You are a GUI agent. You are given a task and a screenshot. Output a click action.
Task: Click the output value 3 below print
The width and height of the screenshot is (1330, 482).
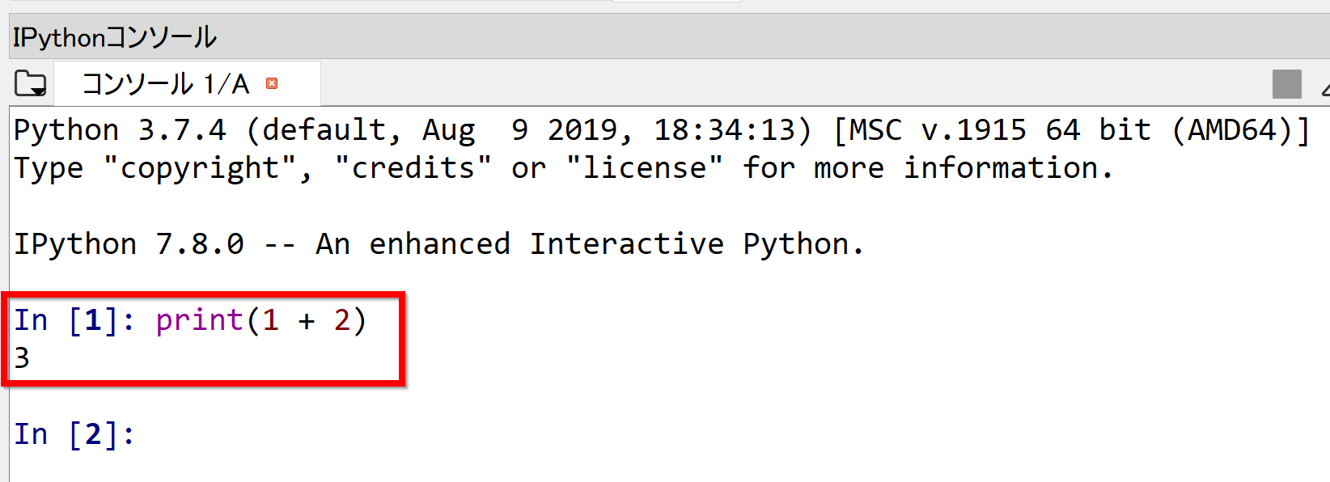point(22,357)
